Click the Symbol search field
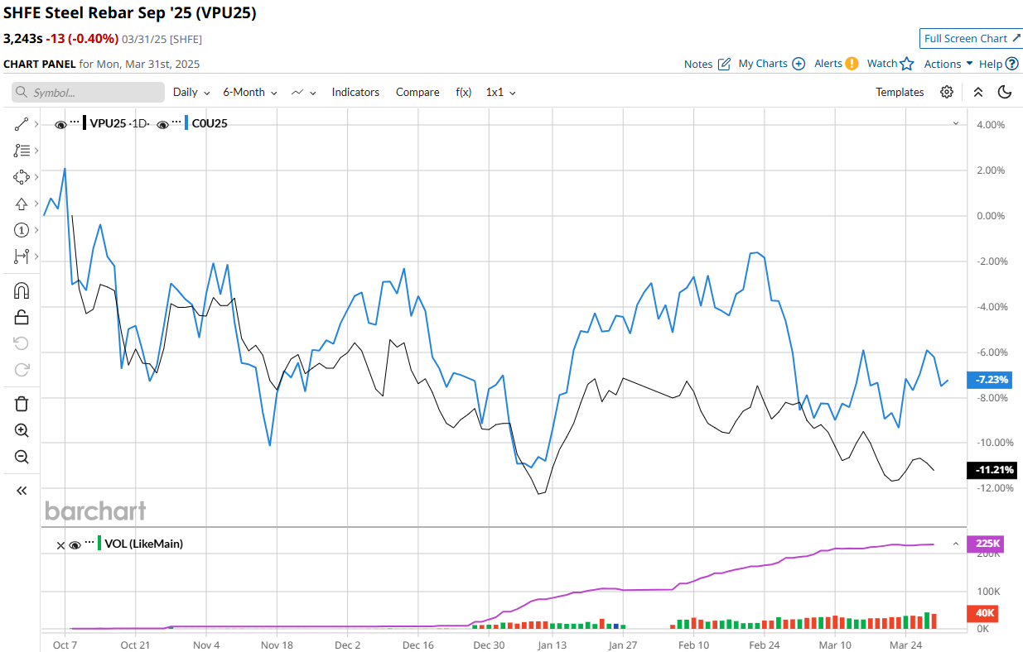The height and width of the screenshot is (652, 1023). click(x=76, y=93)
